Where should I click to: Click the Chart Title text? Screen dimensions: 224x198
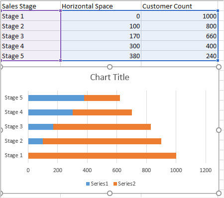coord(110,77)
